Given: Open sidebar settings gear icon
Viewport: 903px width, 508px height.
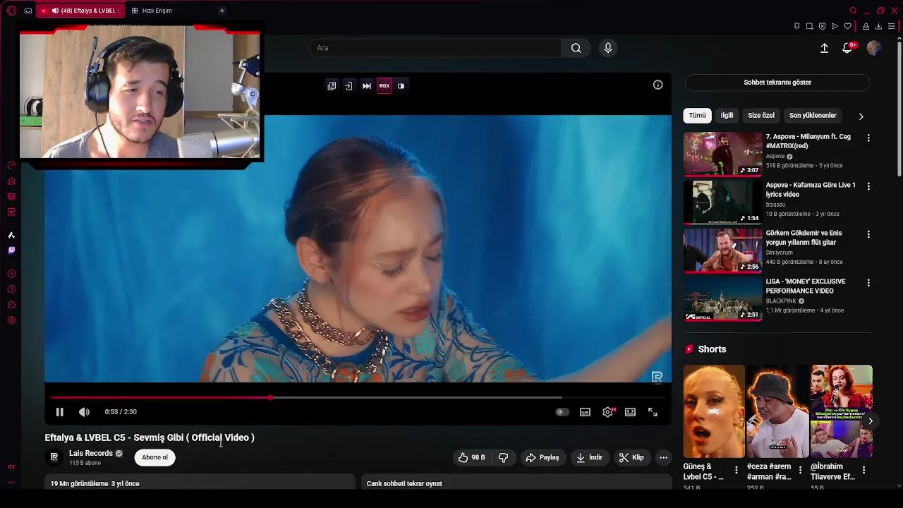Looking at the screenshot, I should coord(11,320).
